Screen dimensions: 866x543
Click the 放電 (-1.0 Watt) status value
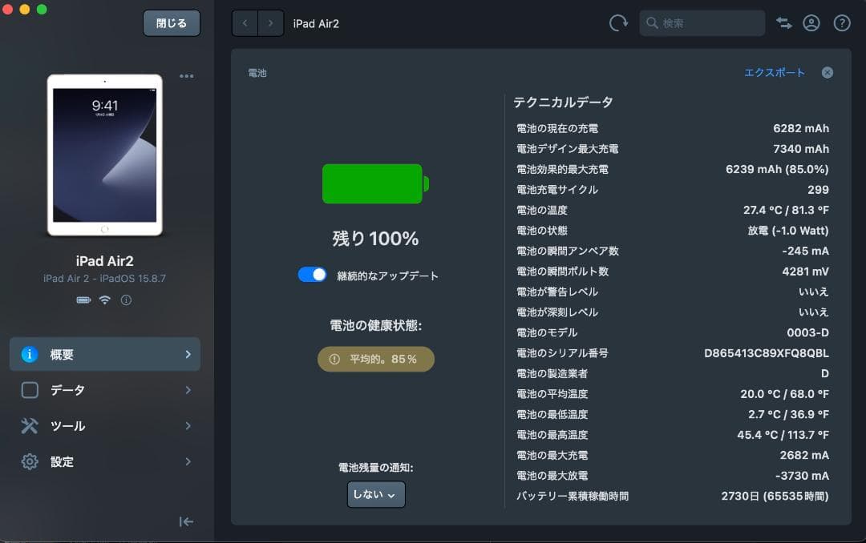(788, 231)
